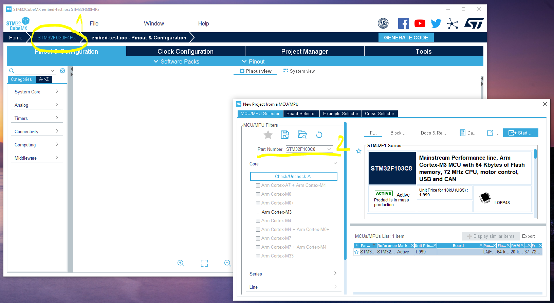Check Arm Cortex-M7 core filter
Image resolution: width=554 pixels, height=303 pixels.
tap(258, 238)
